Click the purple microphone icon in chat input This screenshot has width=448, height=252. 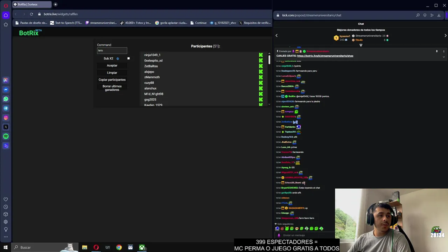(279, 235)
